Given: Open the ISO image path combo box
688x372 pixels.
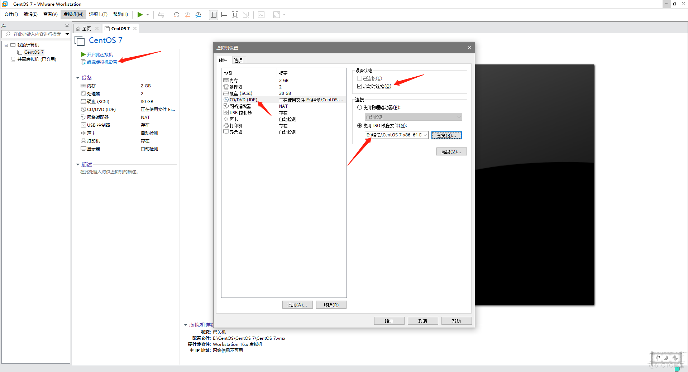Looking at the screenshot, I should pos(396,135).
